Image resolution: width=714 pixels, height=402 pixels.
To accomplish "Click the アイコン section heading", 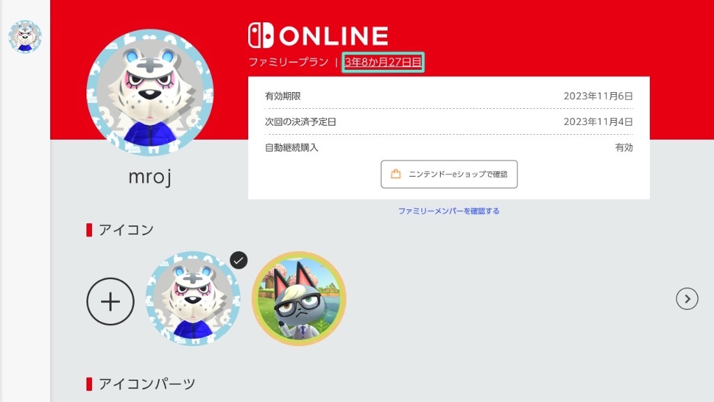I will [x=126, y=230].
